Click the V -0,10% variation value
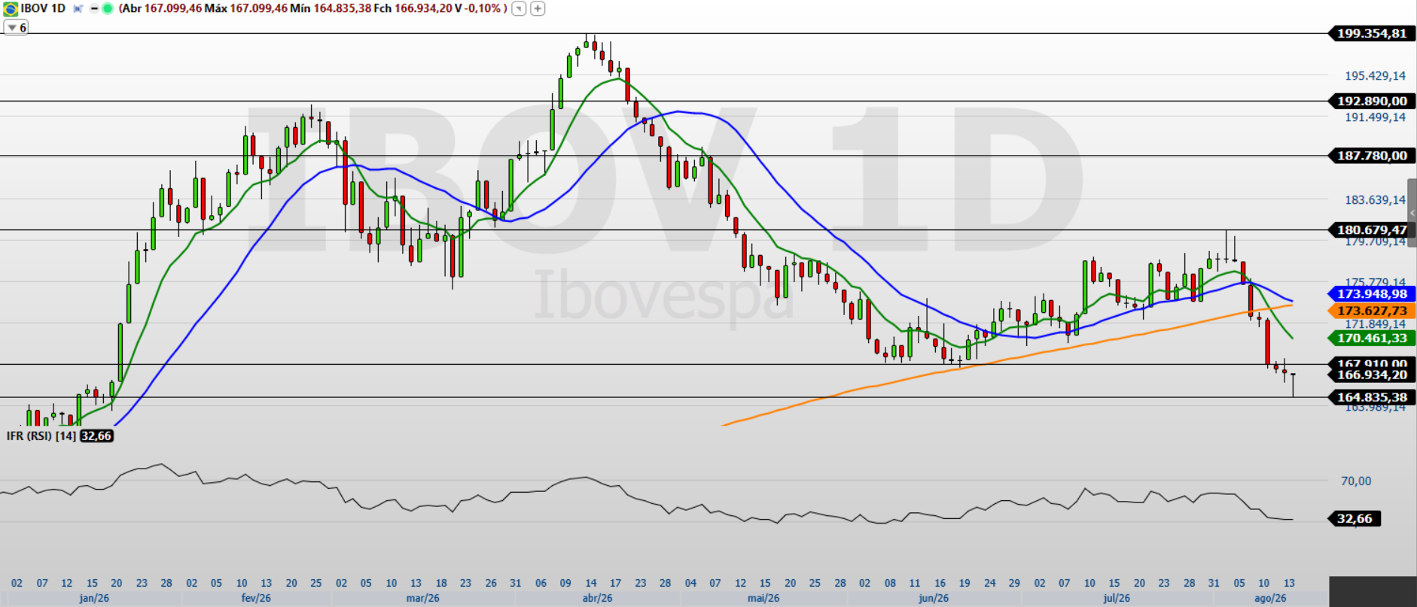The height and width of the screenshot is (607, 1417). [478, 9]
